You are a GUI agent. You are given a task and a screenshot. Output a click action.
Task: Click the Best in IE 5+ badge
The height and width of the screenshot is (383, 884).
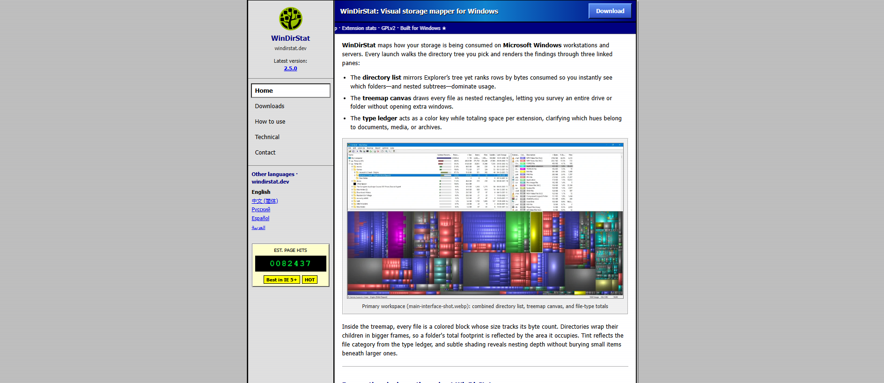[x=281, y=280]
